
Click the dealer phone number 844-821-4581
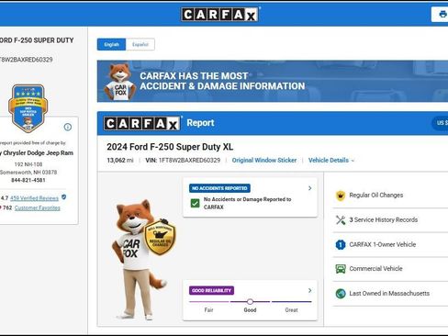pos(28,180)
